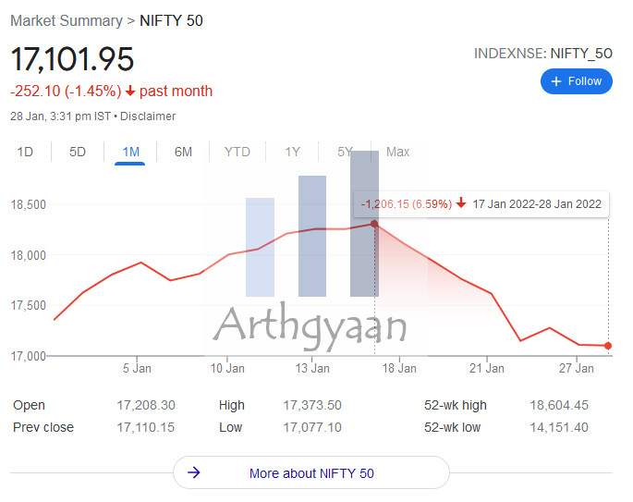
Task: Open the Disclaimer link
Action: pos(148,116)
